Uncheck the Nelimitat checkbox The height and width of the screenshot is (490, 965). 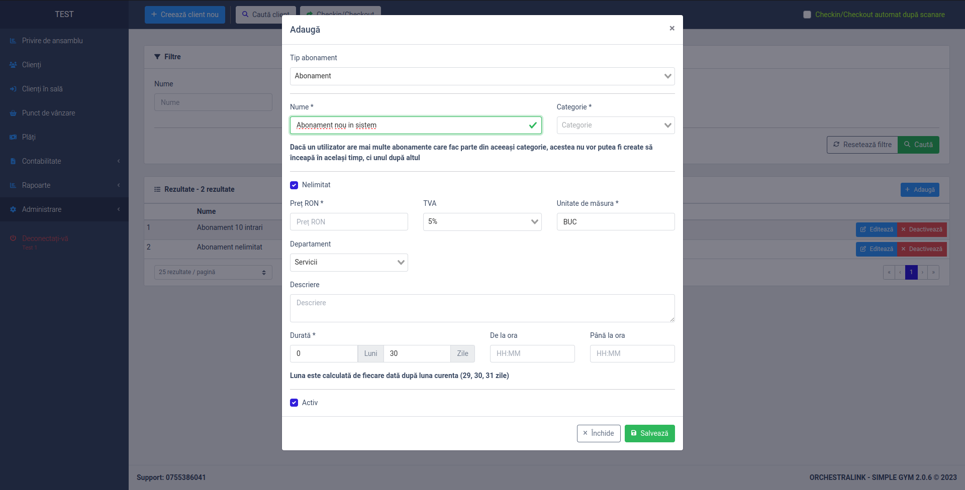pos(294,185)
